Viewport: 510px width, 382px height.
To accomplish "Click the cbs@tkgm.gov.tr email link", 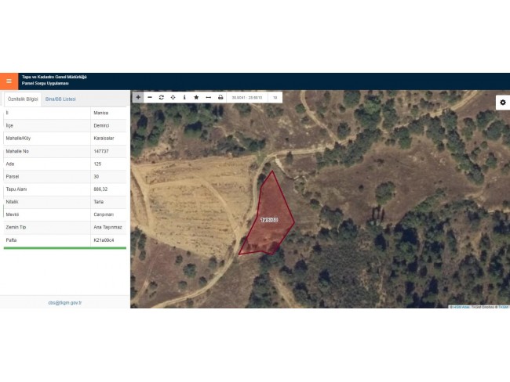I will (65, 301).
